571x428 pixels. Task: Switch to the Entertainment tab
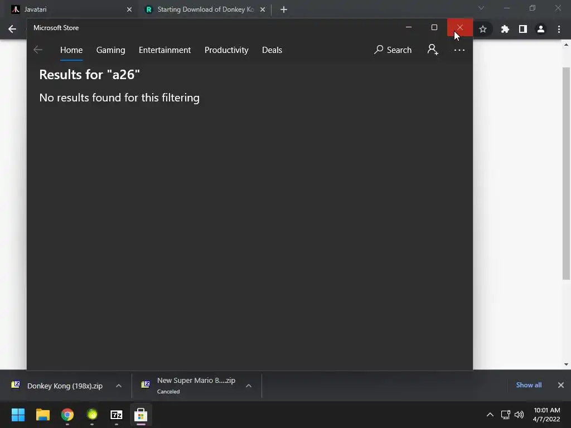(x=164, y=50)
